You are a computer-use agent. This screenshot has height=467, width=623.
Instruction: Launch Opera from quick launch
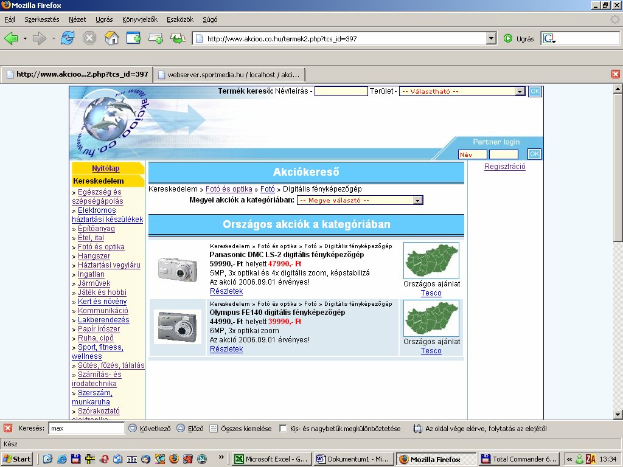pos(103,459)
